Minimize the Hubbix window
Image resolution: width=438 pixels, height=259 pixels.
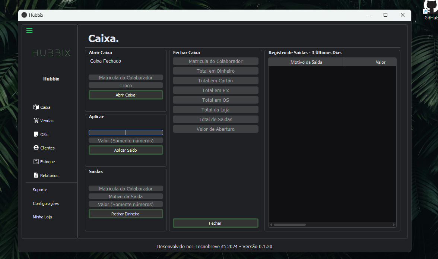369,15
